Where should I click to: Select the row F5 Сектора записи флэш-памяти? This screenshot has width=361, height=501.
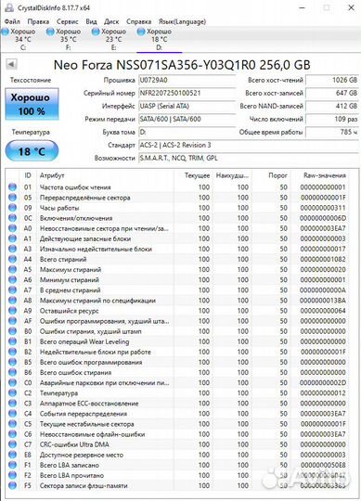click(x=177, y=485)
